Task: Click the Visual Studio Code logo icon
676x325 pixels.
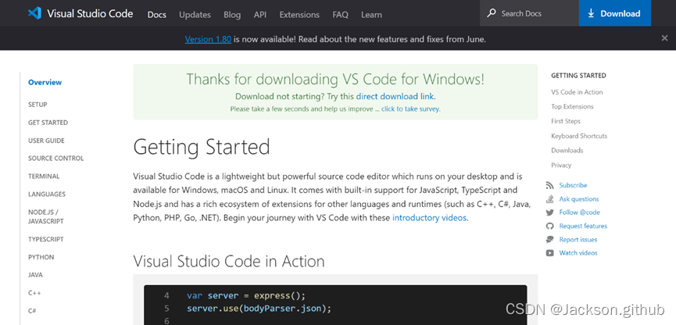Action: pos(34,13)
